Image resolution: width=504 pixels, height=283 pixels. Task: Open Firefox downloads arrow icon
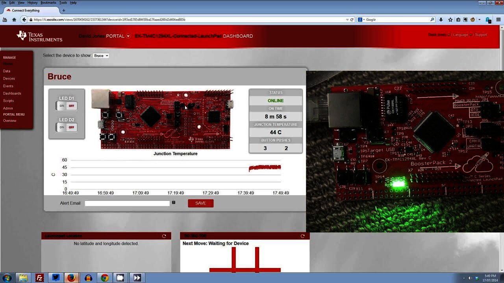441,20
